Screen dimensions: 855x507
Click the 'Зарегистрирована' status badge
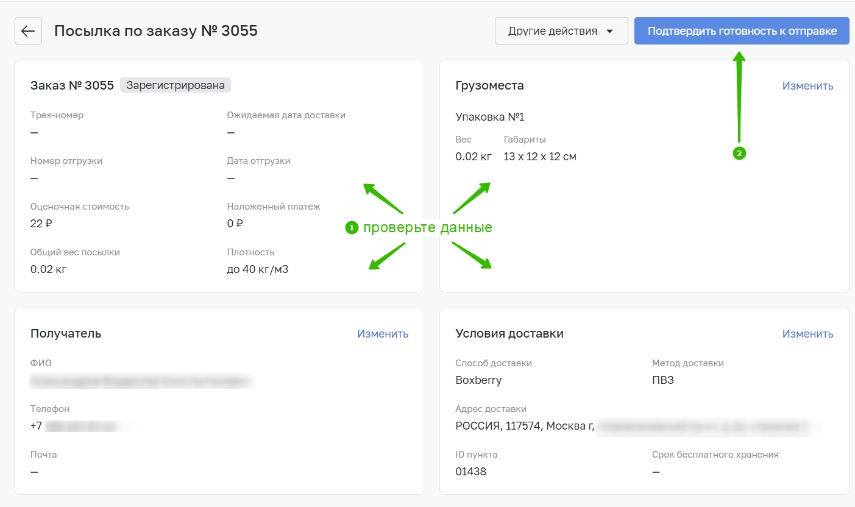(x=176, y=85)
